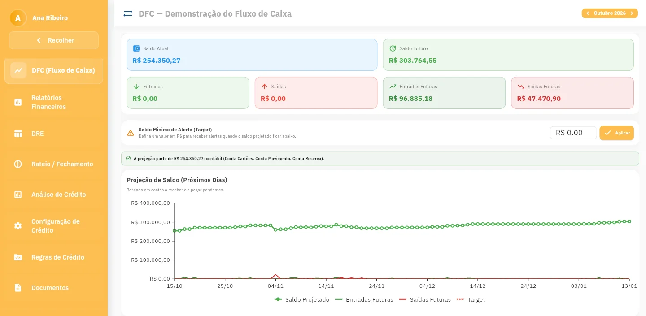This screenshot has width=646, height=316.
Task: Click the wallet icon in Saldo Atual card
Action: [x=136, y=48]
